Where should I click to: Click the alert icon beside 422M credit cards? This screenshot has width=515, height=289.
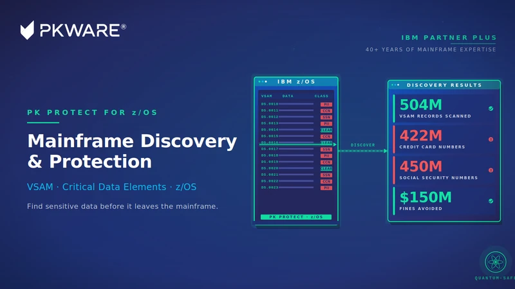point(491,139)
